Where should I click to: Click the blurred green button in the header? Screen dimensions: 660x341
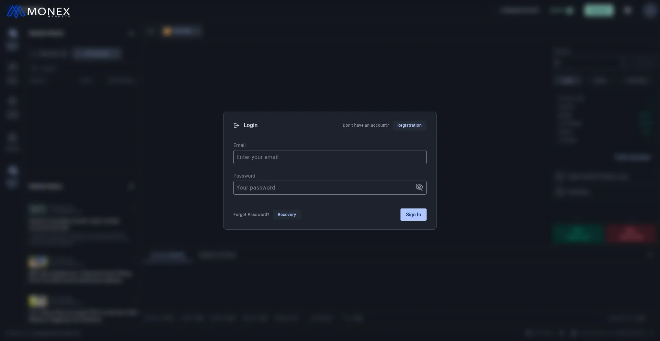tap(598, 11)
